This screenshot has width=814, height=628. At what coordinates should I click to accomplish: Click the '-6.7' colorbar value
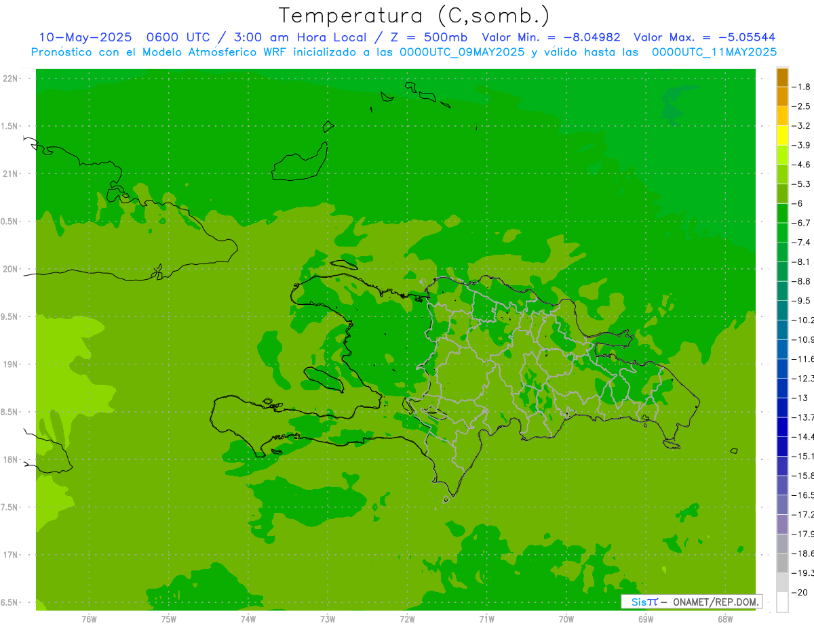(802, 223)
